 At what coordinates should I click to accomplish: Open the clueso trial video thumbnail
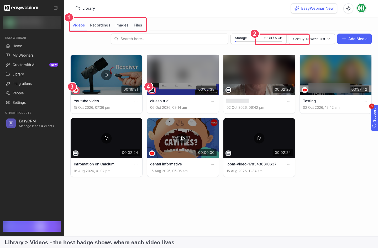pyautogui.click(x=183, y=75)
